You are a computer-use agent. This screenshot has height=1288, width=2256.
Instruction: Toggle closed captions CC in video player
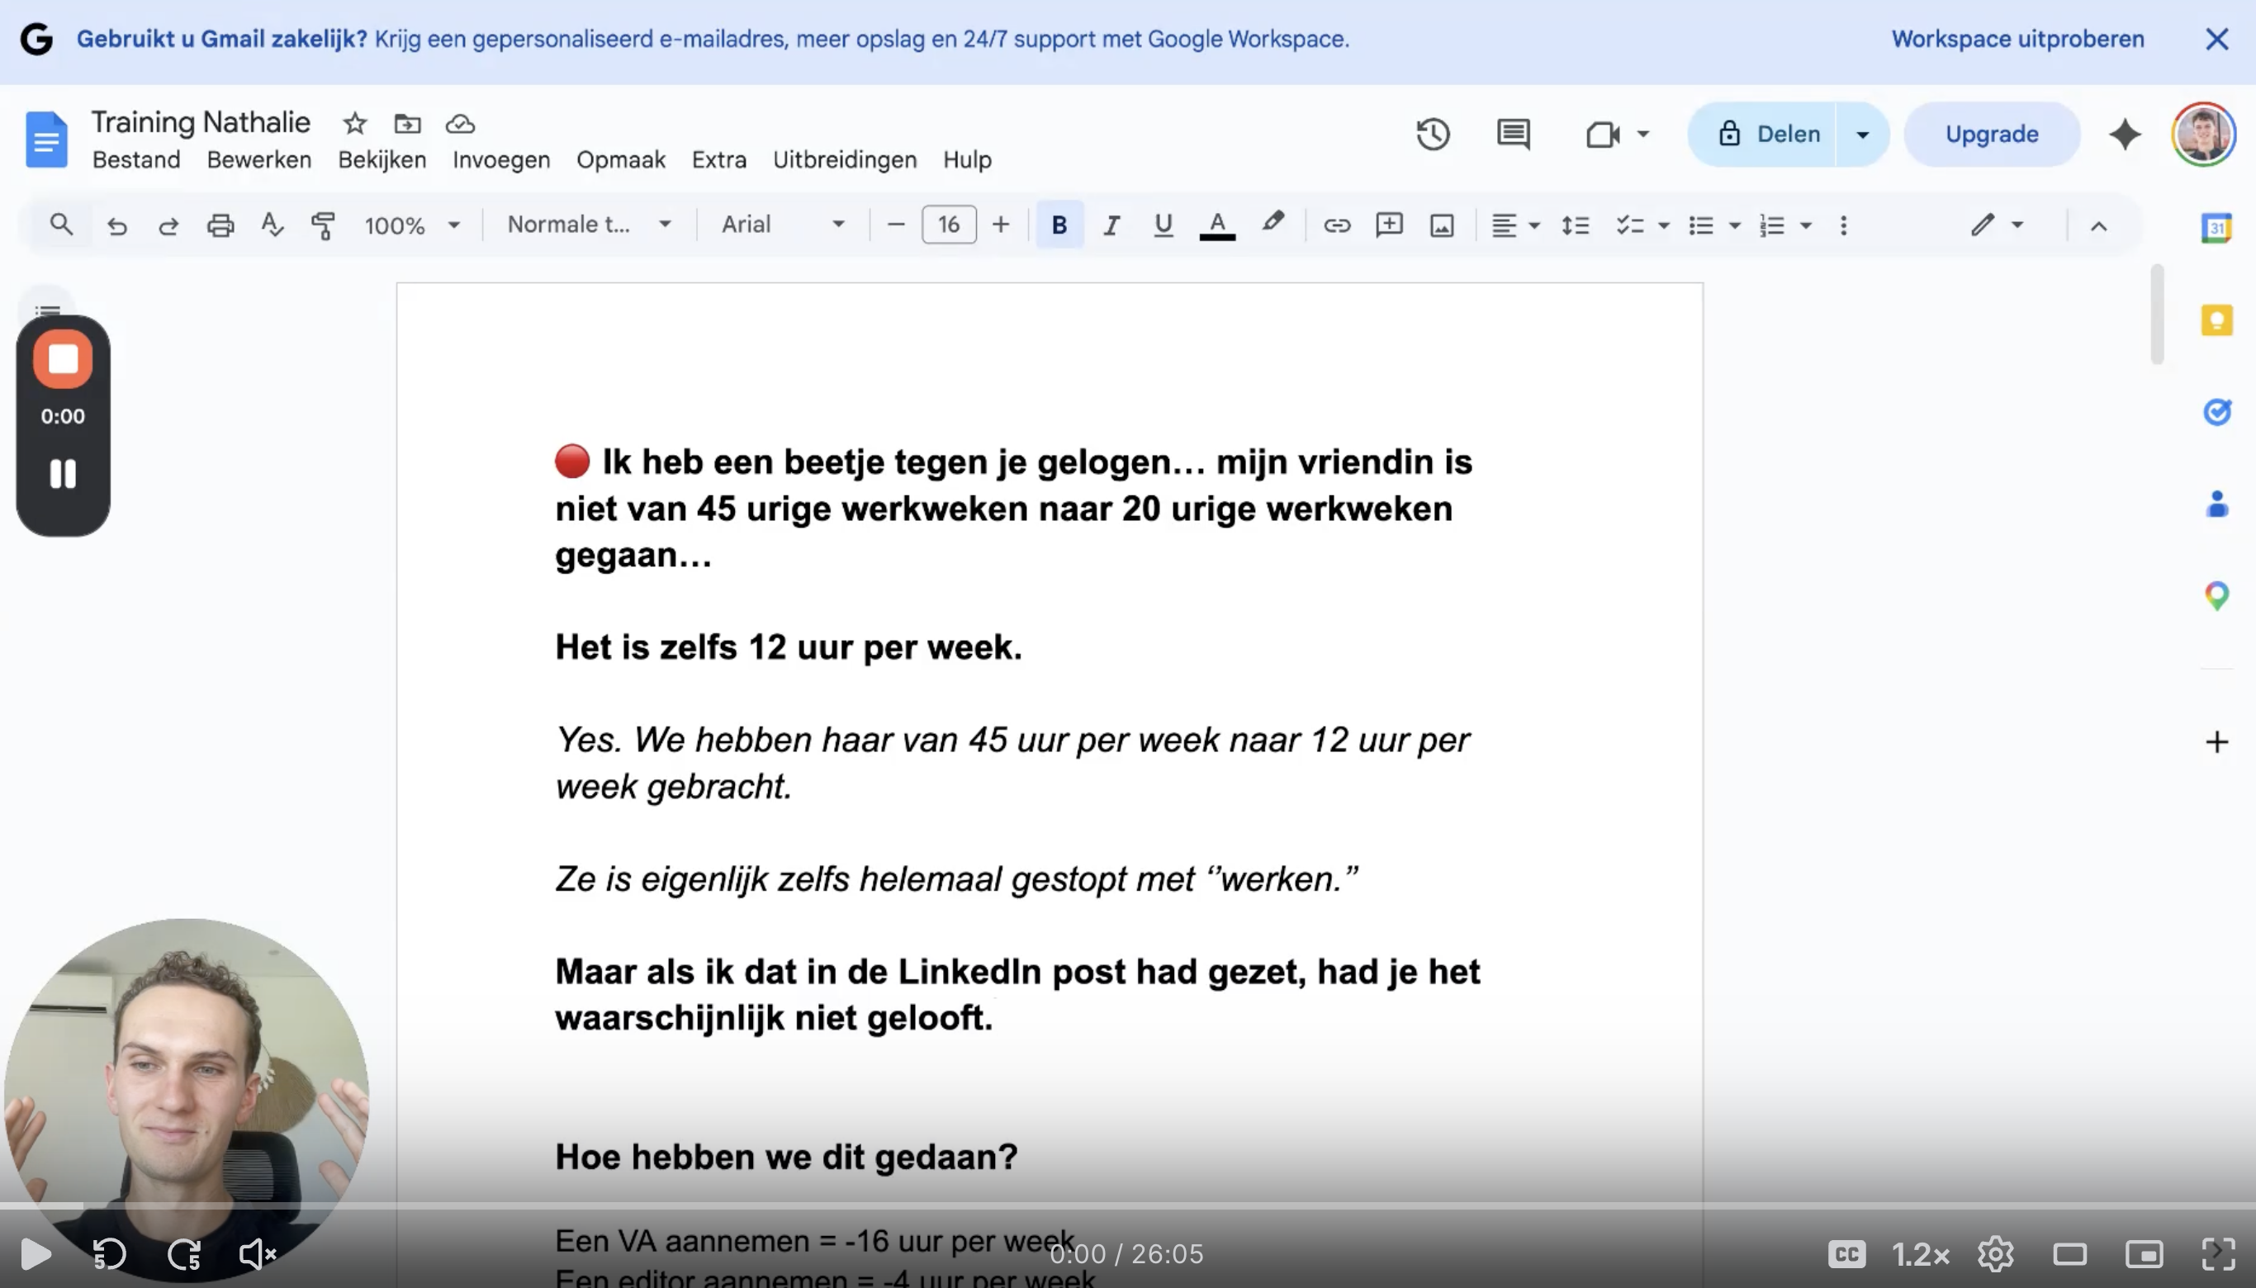click(x=1846, y=1253)
